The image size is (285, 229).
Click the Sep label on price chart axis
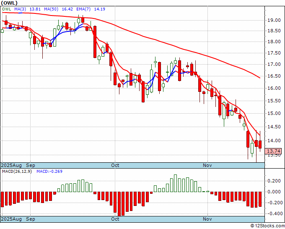tap(30, 165)
